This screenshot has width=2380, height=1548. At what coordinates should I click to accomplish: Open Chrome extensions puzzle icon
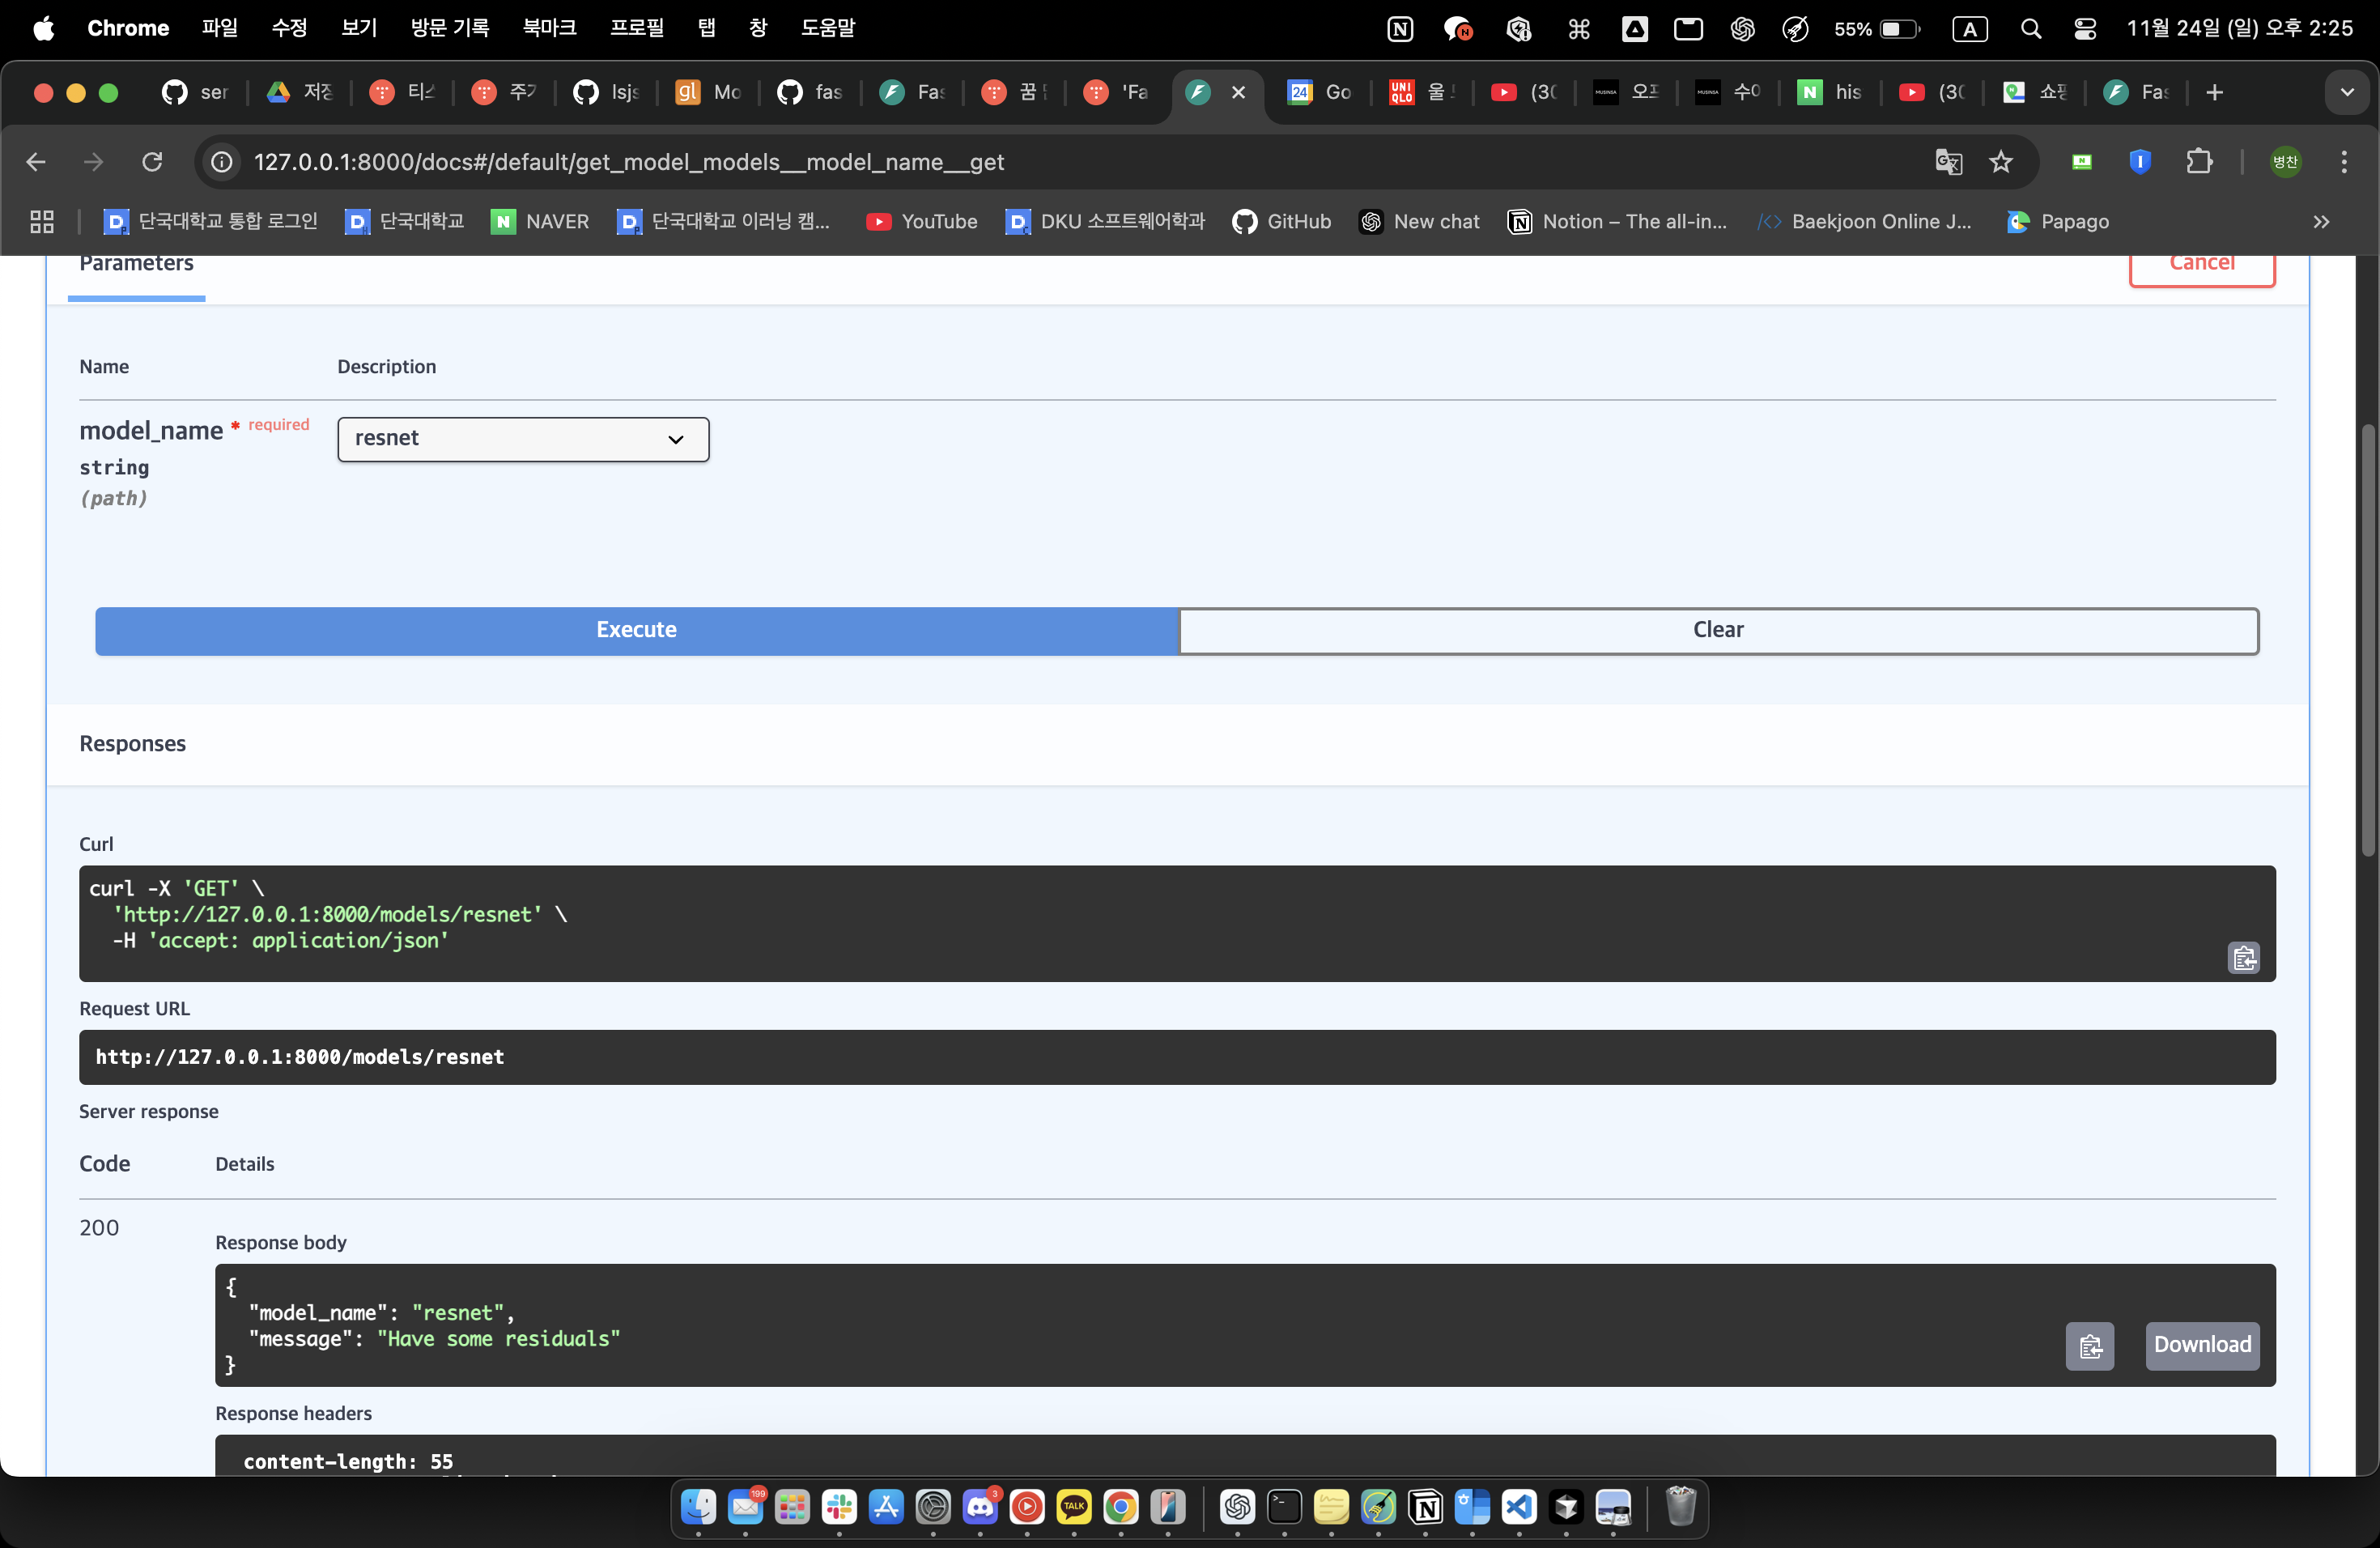coord(2199,162)
